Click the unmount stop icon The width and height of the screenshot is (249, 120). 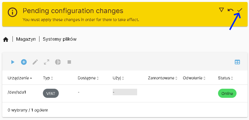pyautogui.click(x=69, y=62)
